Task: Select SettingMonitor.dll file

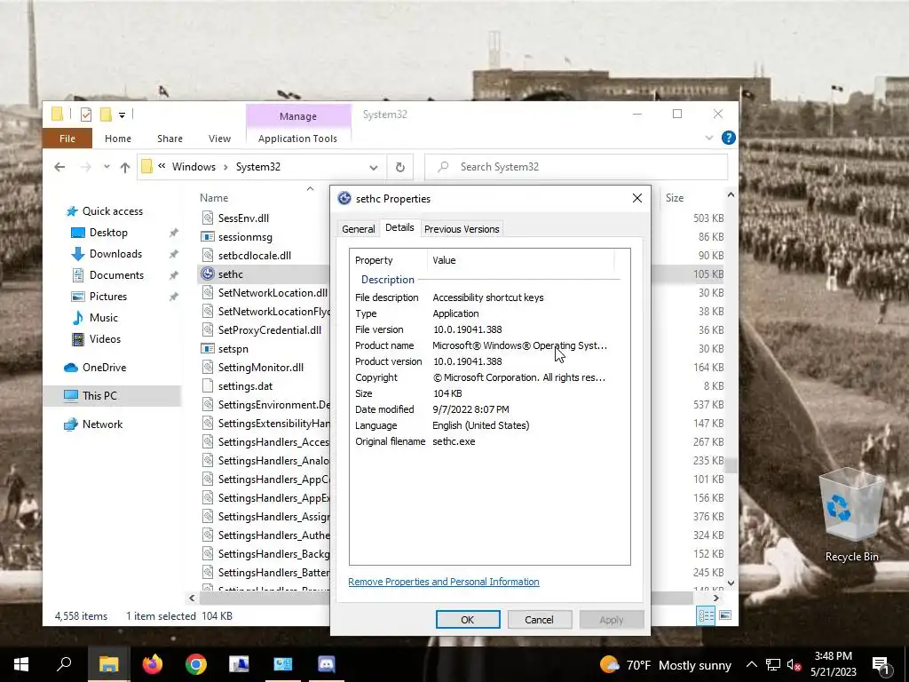Action: pos(261,367)
